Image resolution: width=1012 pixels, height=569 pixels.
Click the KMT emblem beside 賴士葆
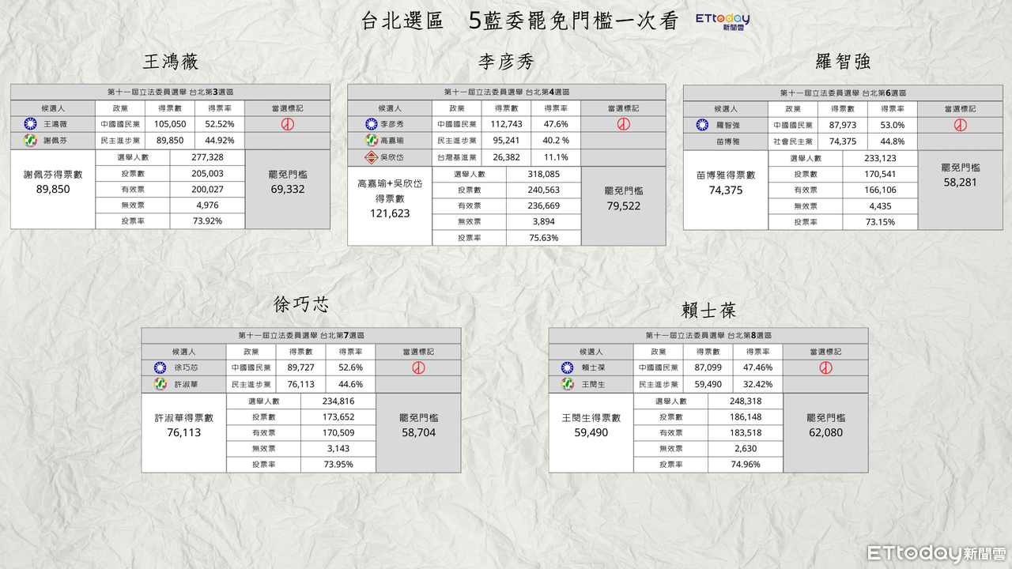pos(568,367)
